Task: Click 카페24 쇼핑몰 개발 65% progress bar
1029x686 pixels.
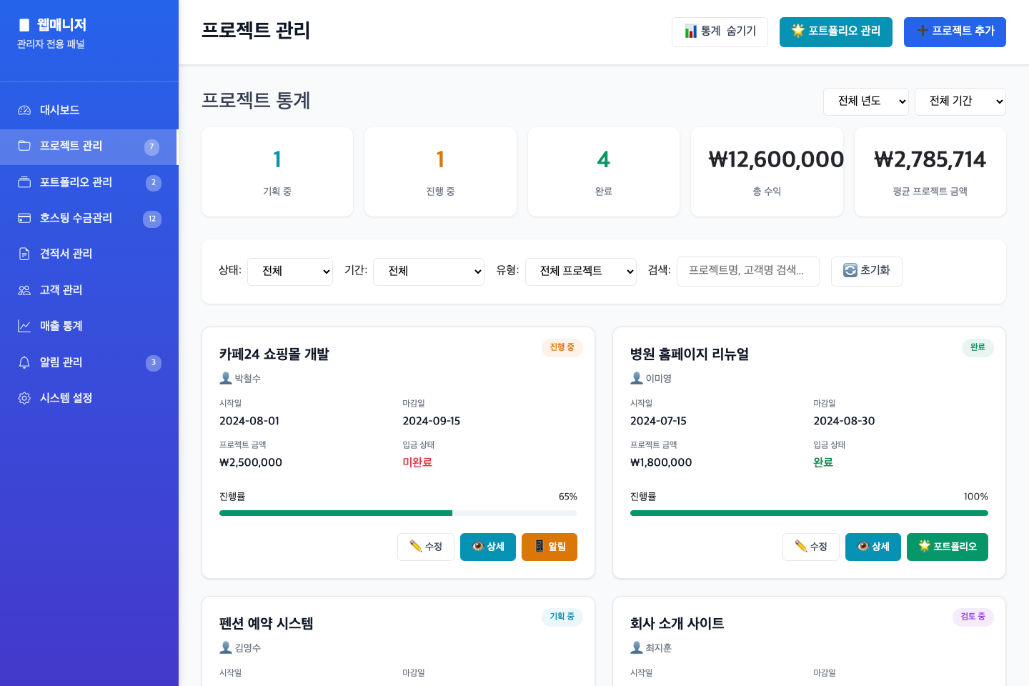Action: pos(398,513)
